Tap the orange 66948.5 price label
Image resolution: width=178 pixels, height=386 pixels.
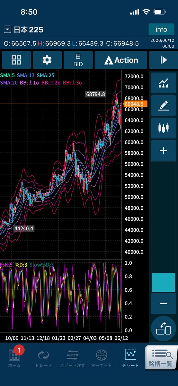pos(136,104)
